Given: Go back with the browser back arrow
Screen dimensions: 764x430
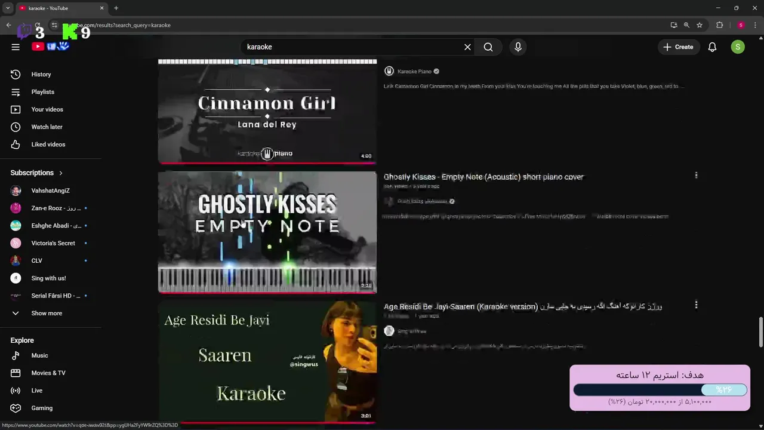Looking at the screenshot, I should [8, 25].
